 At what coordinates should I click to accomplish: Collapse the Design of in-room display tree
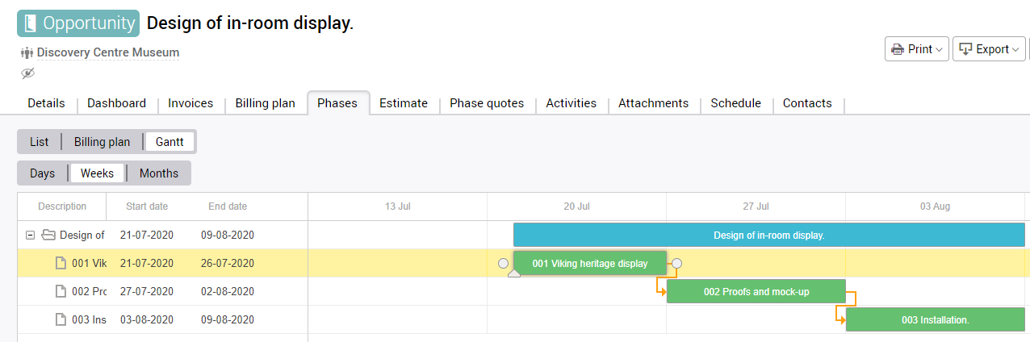pyautogui.click(x=31, y=236)
